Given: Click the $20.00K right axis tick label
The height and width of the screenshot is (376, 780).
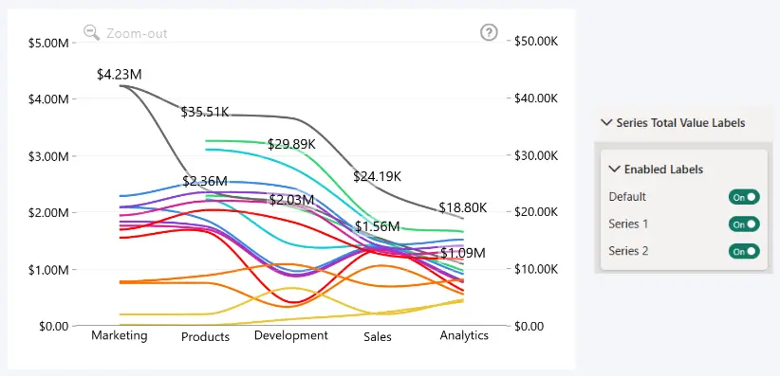Looking at the screenshot, I should [x=536, y=212].
